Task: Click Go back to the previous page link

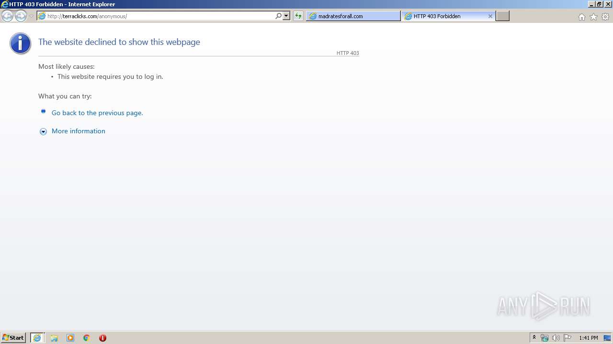Action: 97,113
